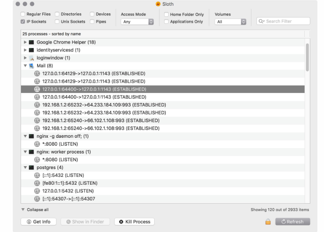Open the Access Mode dropdown
Screen dimensions: 324x232
pyautogui.click(x=137, y=22)
